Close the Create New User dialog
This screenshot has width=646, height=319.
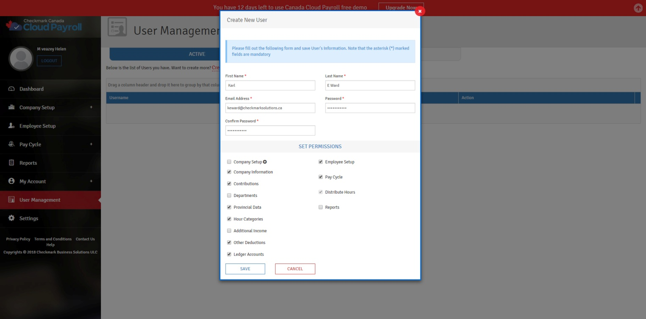coord(420,11)
